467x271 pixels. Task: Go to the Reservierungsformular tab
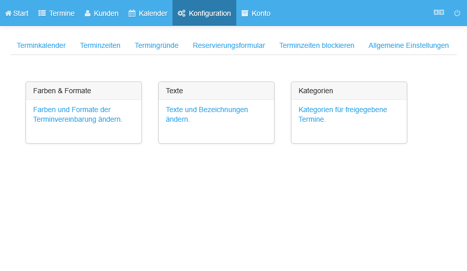tap(229, 45)
